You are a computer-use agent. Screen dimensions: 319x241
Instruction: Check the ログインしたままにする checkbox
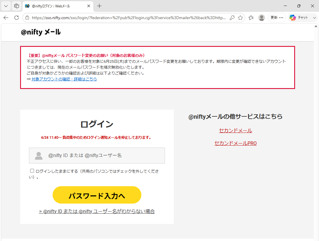pyautogui.click(x=32, y=171)
